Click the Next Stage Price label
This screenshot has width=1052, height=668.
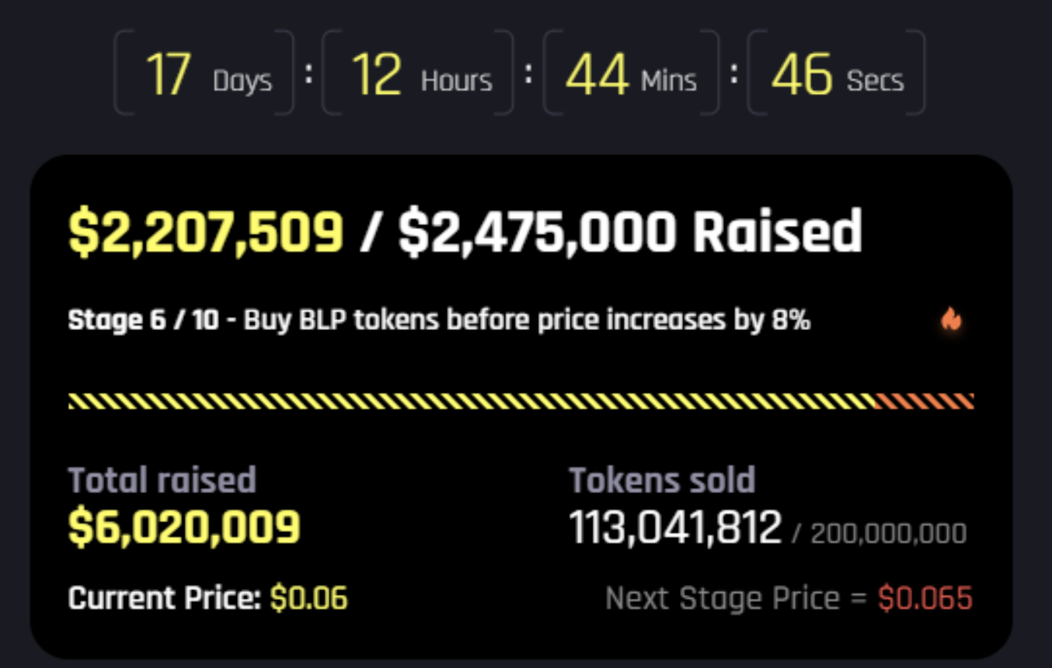pos(735,599)
